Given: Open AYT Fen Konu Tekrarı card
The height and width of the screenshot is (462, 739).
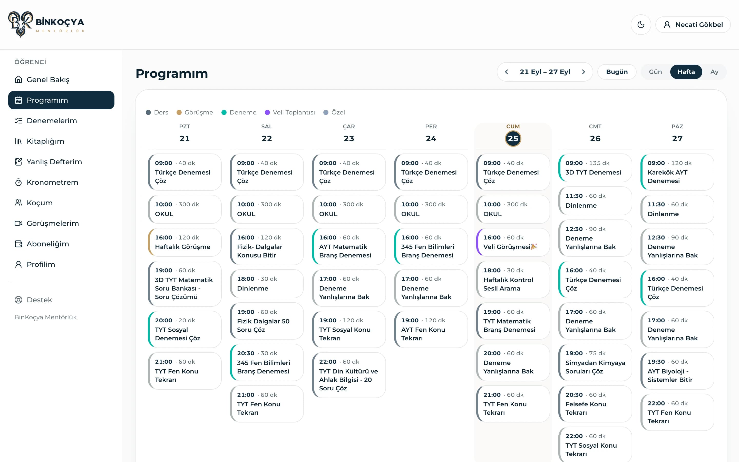Looking at the screenshot, I should (x=431, y=329).
